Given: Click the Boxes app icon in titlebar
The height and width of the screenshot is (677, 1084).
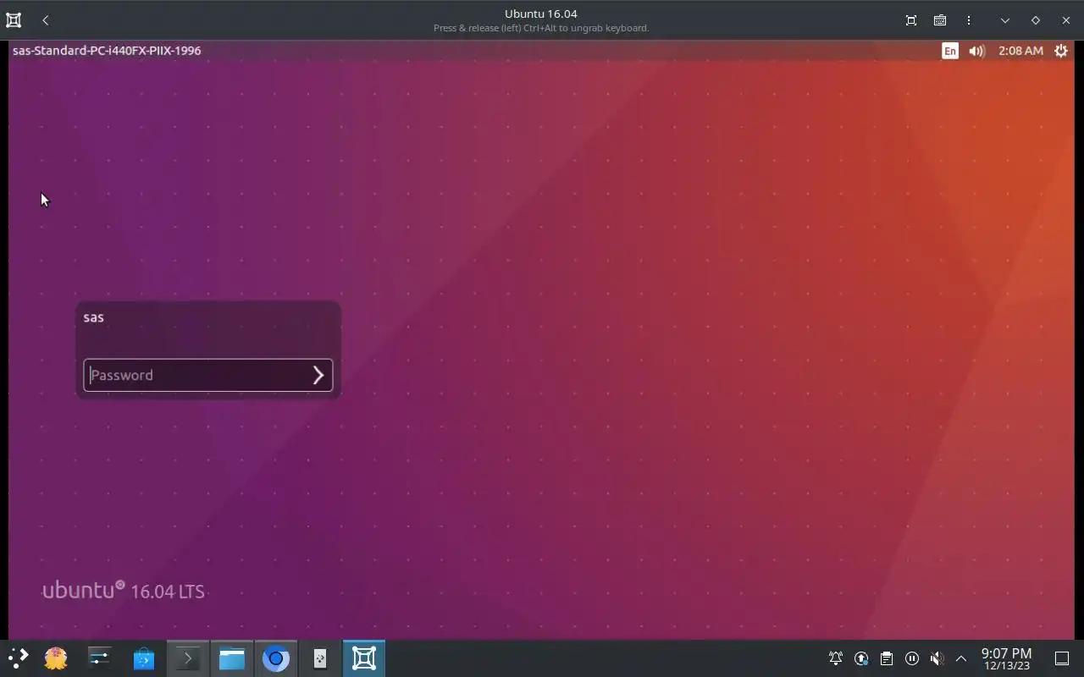Looking at the screenshot, I should pos(14,20).
